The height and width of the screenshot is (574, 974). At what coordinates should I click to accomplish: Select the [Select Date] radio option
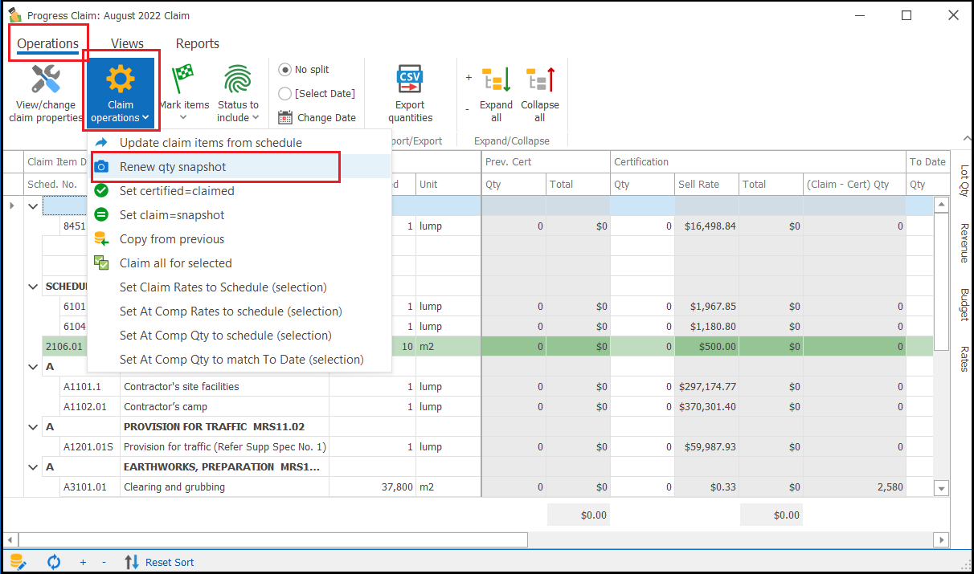(x=317, y=94)
